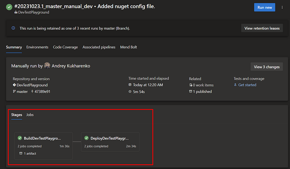The image size is (290, 169).
Task: Open commit 47389e91
Action: click(42, 92)
